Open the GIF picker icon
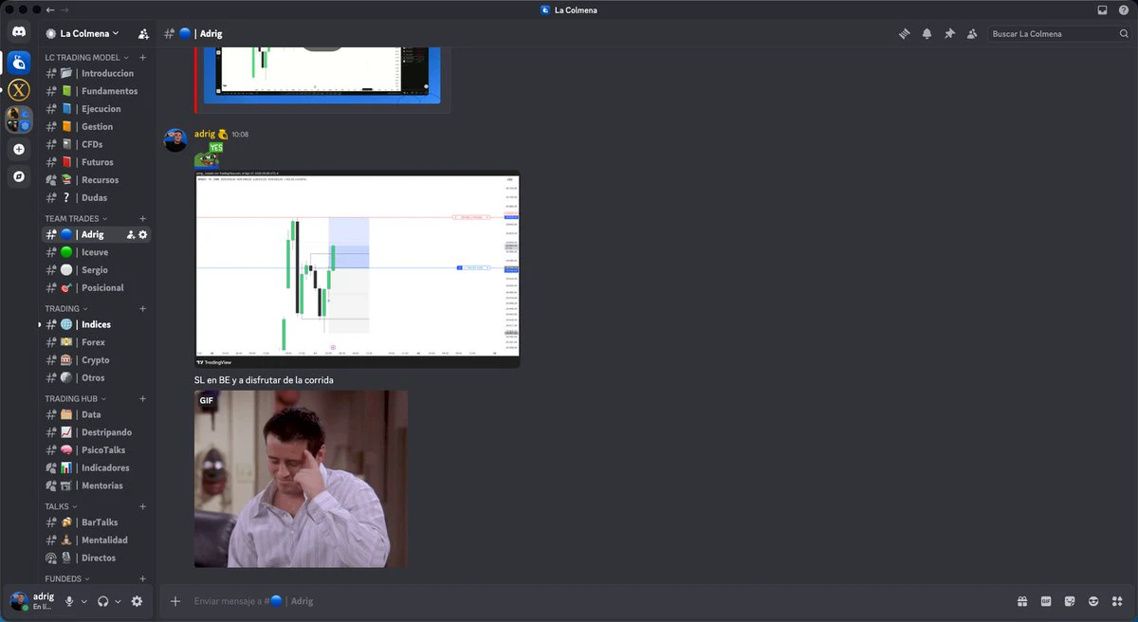The image size is (1138, 622). point(1046,601)
